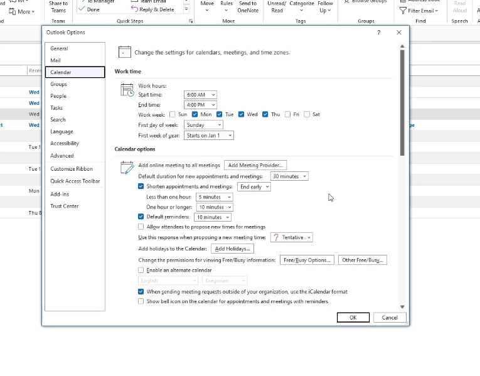Screen dimensions: 480x376
Task: Open the Rules menu in ribbon
Action: click(227, 7)
